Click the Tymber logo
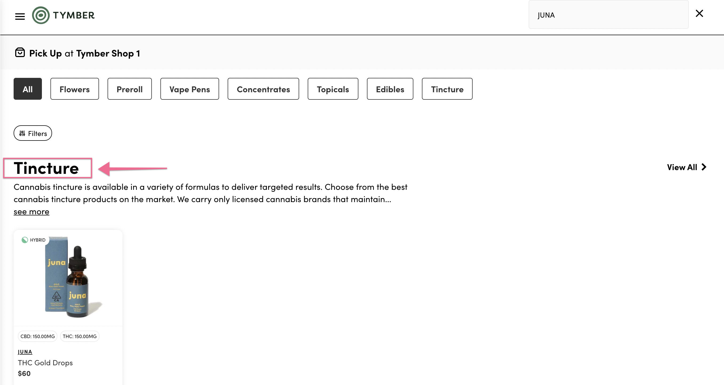 (x=64, y=15)
